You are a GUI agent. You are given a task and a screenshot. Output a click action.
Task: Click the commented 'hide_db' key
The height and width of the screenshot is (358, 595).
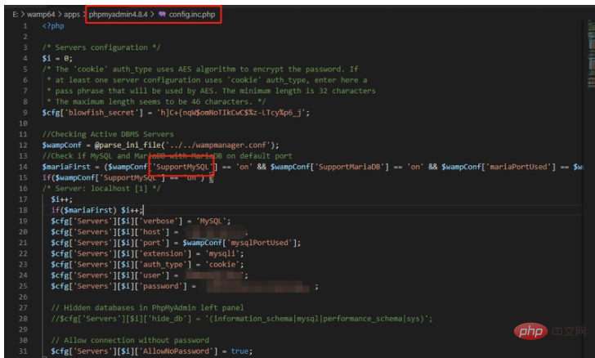pyautogui.click(x=169, y=319)
